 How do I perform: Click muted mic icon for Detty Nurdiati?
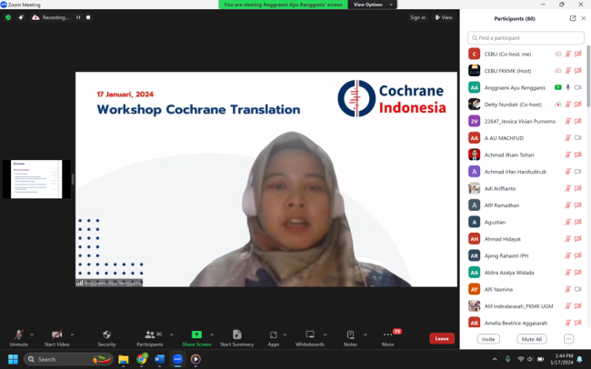[567, 105]
